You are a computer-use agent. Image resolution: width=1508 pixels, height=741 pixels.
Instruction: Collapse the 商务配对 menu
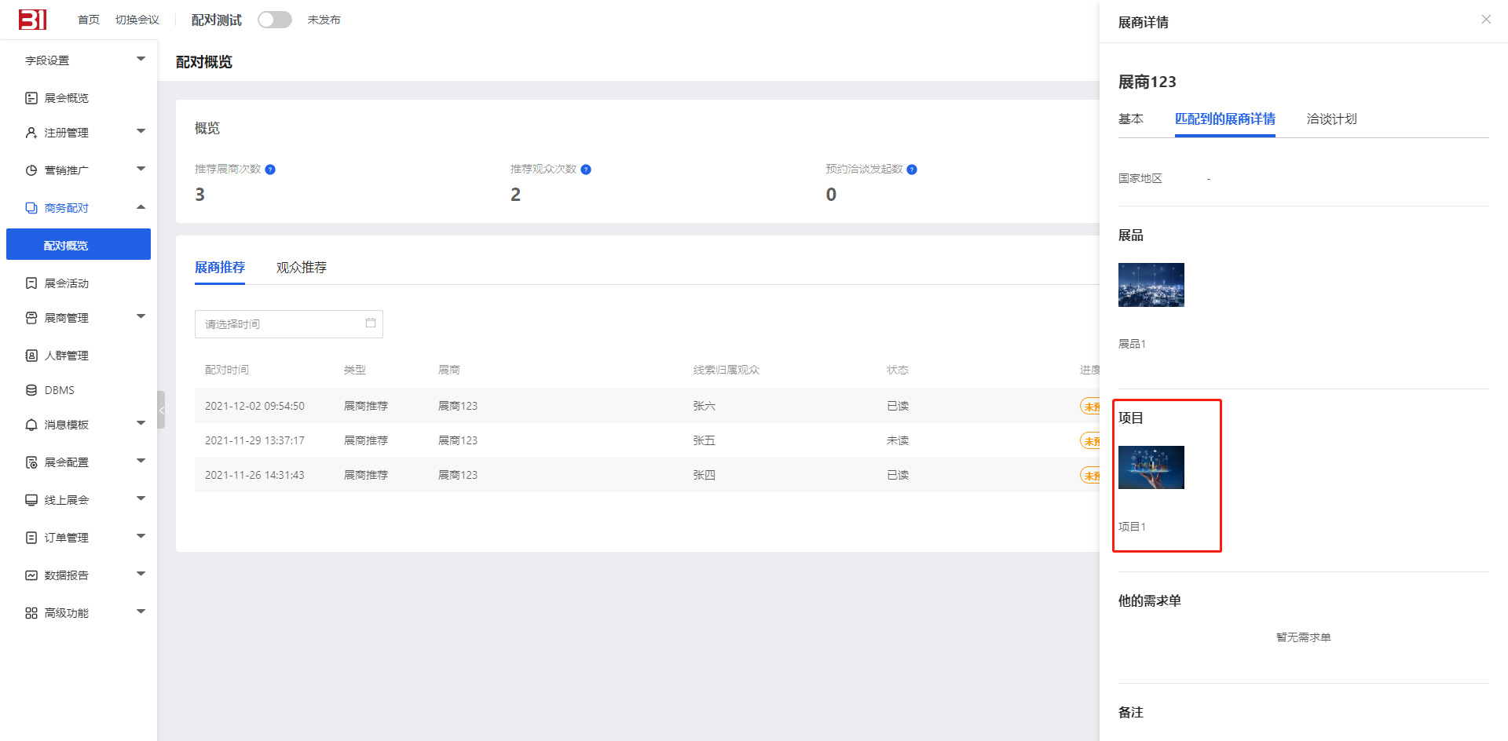141,207
